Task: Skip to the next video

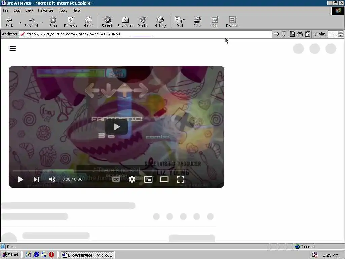Action: pyautogui.click(x=36, y=179)
